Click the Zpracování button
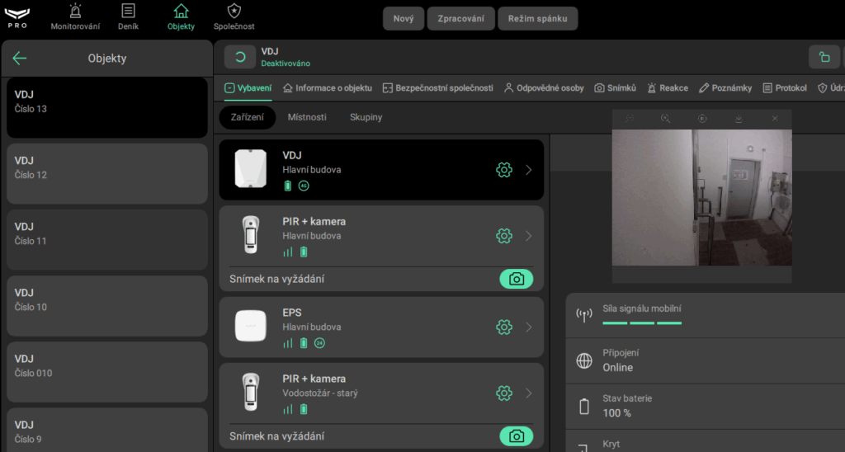This screenshot has width=845, height=452. pos(460,18)
